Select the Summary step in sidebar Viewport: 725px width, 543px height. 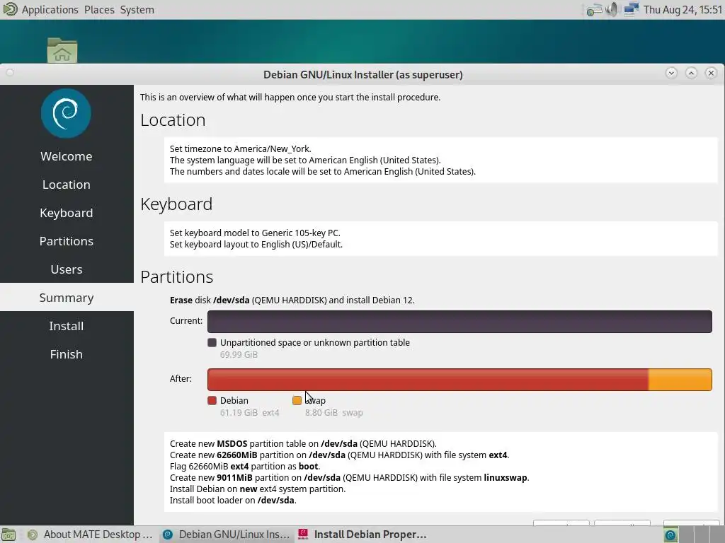click(x=67, y=298)
